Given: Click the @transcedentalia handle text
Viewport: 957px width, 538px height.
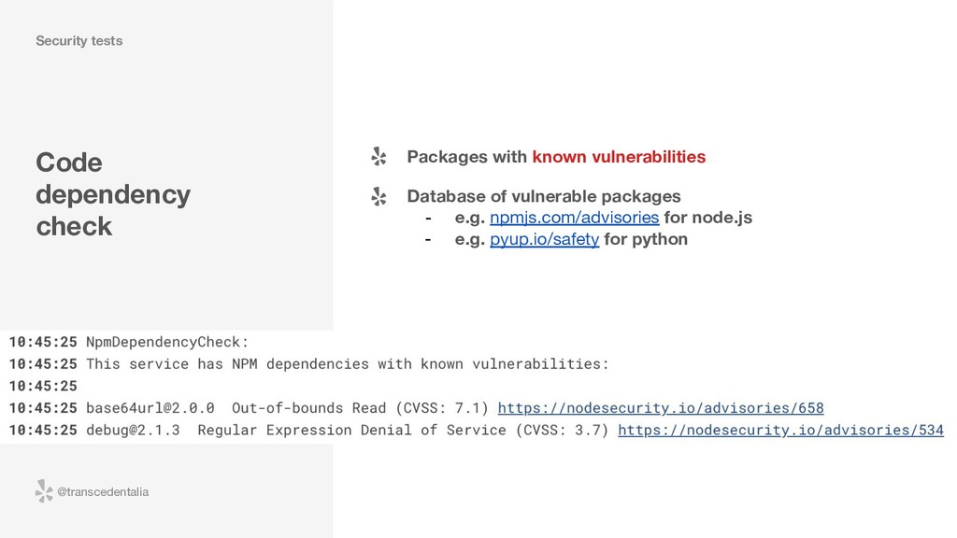Looking at the screenshot, I should tap(103, 491).
